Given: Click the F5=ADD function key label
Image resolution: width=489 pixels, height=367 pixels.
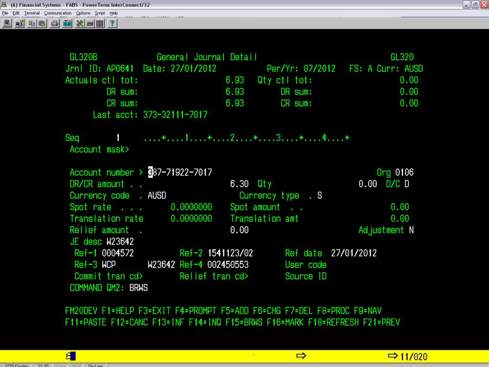Looking at the screenshot, I should tap(235, 311).
